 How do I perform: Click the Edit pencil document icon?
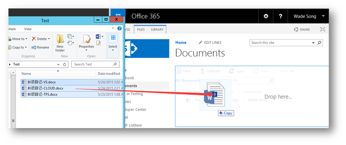tap(99, 43)
